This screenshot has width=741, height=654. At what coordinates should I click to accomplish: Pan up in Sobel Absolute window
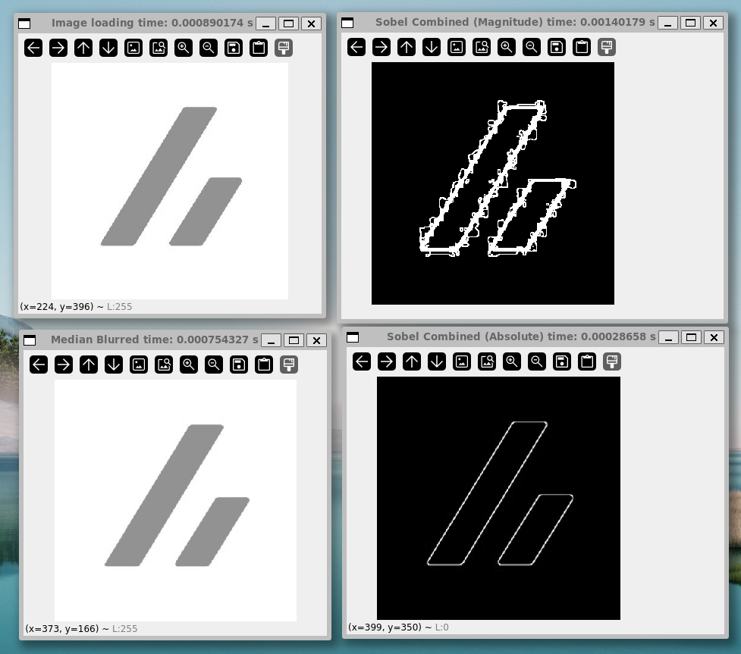(x=412, y=361)
